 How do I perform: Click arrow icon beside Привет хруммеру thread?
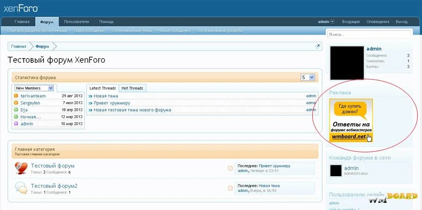(90, 103)
